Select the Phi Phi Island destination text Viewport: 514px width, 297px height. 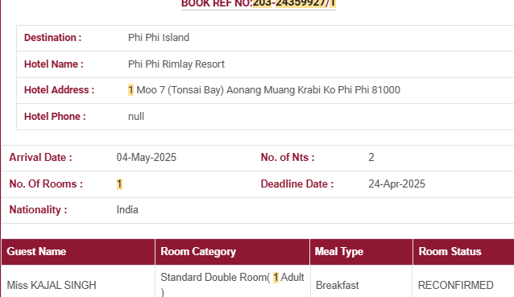159,38
